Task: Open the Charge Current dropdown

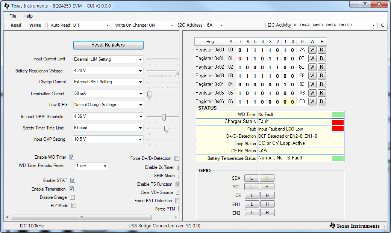Action: pos(108,82)
